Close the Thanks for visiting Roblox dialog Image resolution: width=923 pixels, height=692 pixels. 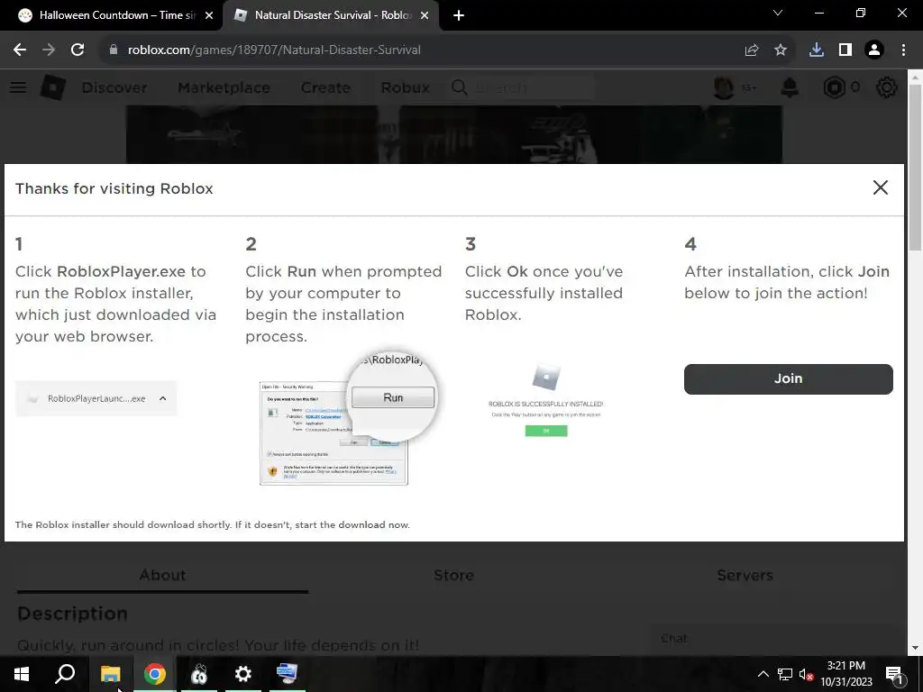(x=881, y=187)
